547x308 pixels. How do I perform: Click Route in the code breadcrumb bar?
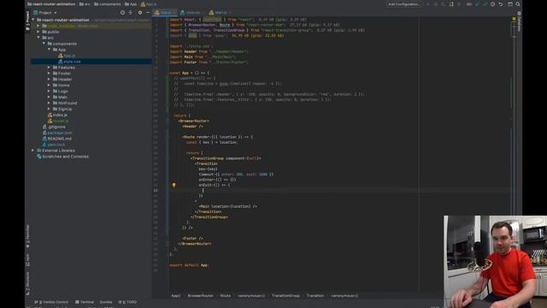[226, 296]
